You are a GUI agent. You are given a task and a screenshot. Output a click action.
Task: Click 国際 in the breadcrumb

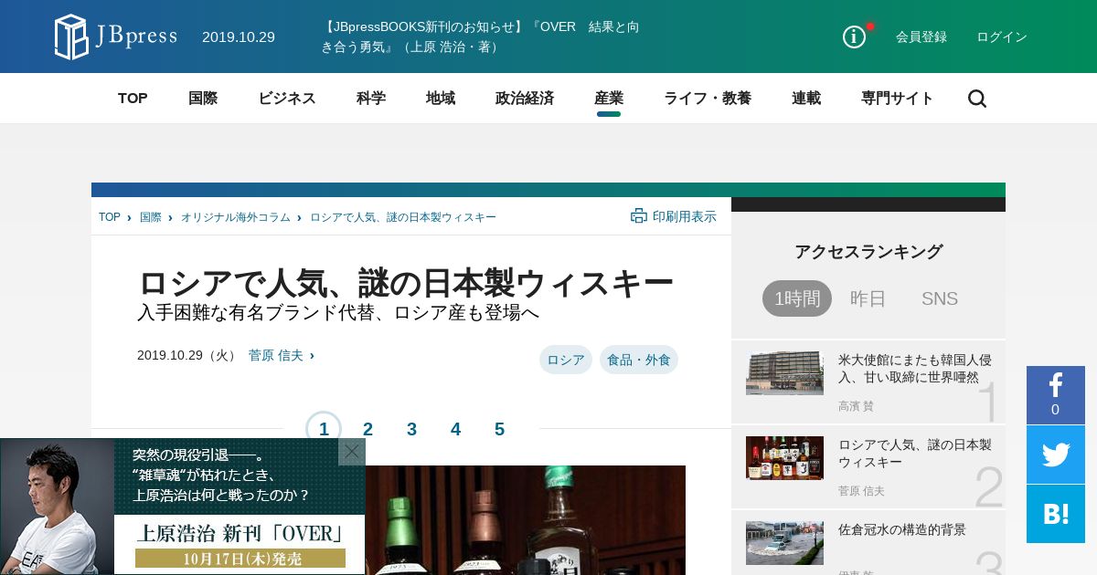pyautogui.click(x=151, y=217)
